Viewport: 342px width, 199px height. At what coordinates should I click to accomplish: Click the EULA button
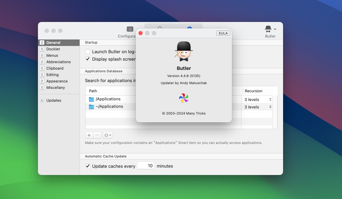[x=223, y=33]
